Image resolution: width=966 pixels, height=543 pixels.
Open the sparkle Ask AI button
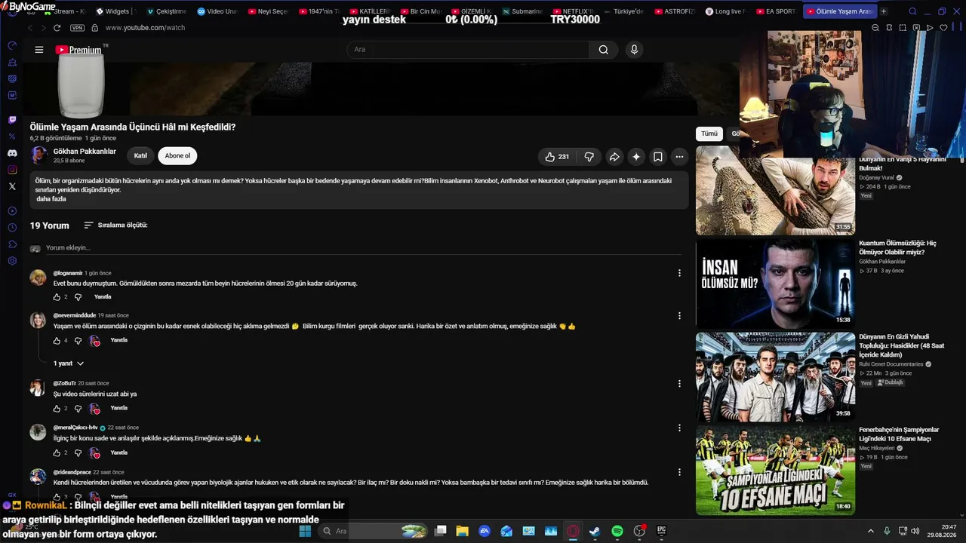click(636, 157)
